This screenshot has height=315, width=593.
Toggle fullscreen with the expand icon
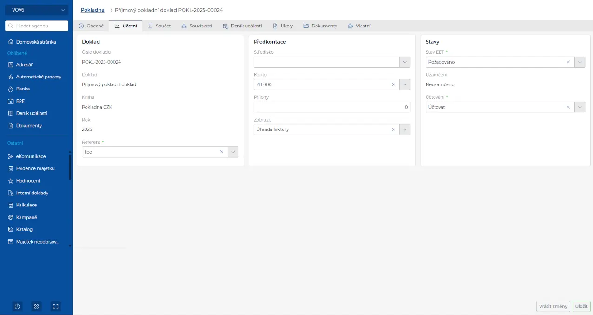click(x=55, y=306)
